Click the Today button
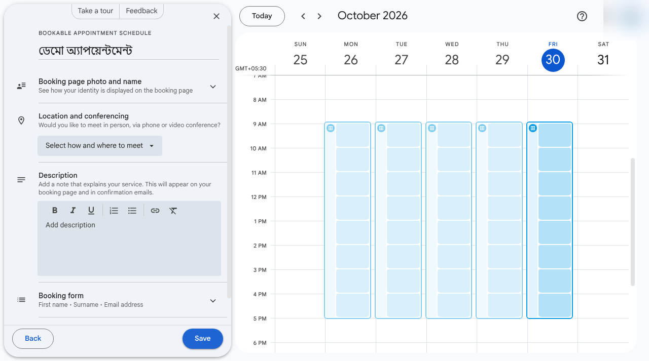The image size is (649, 361). click(262, 16)
